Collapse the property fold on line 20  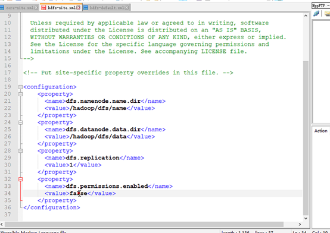(20, 94)
